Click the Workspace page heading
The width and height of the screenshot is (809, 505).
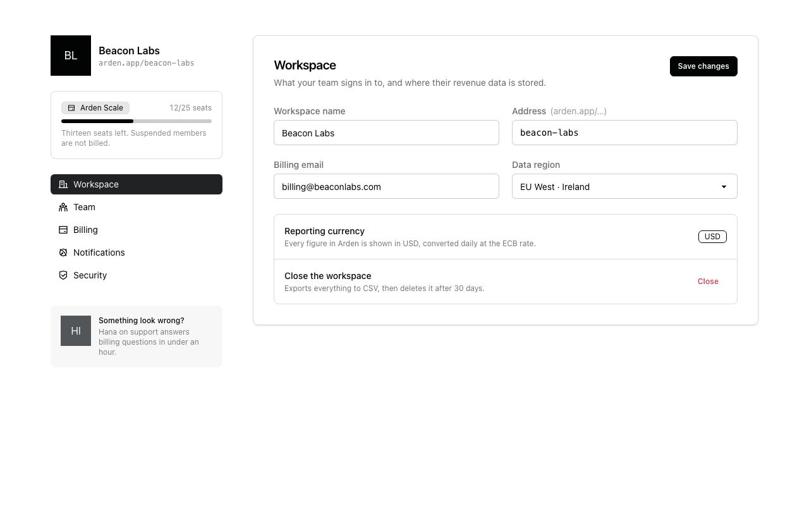tap(305, 65)
